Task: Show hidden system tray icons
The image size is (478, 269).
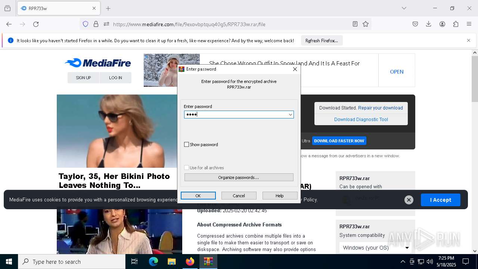Action: click(403, 262)
